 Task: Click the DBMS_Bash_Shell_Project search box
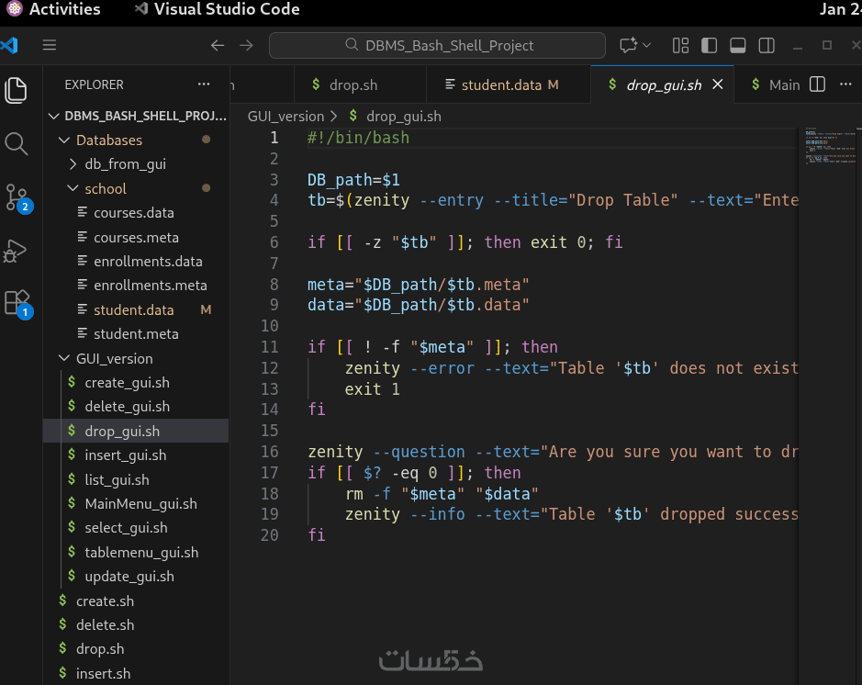437,45
